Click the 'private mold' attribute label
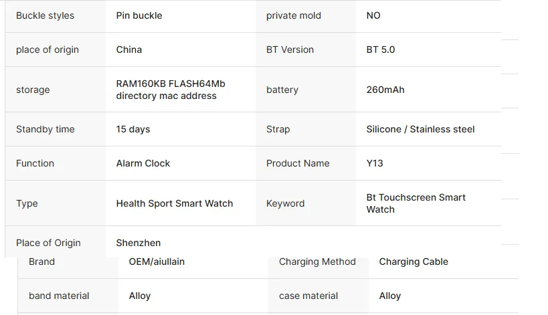 [294, 15]
